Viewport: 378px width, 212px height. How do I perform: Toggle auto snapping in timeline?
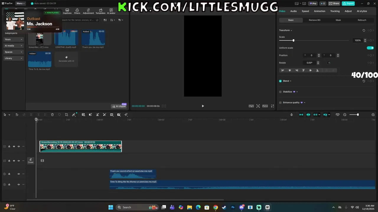(308, 115)
